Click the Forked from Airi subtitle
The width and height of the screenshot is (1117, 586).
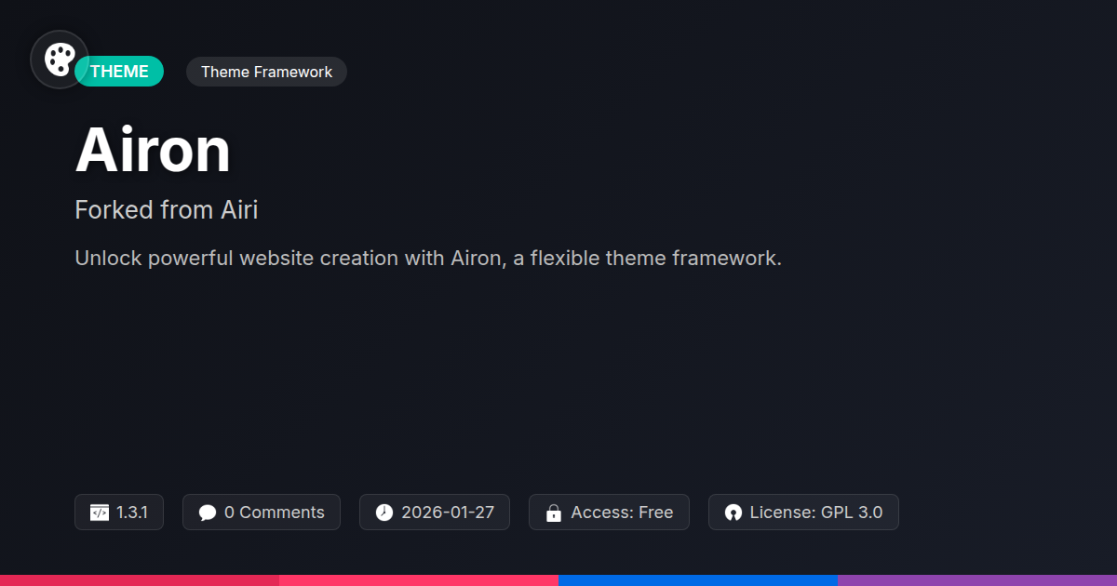coord(166,210)
